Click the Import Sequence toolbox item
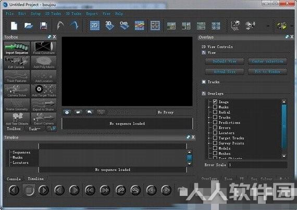Screen dimensions: 297x210 [x=17, y=49]
